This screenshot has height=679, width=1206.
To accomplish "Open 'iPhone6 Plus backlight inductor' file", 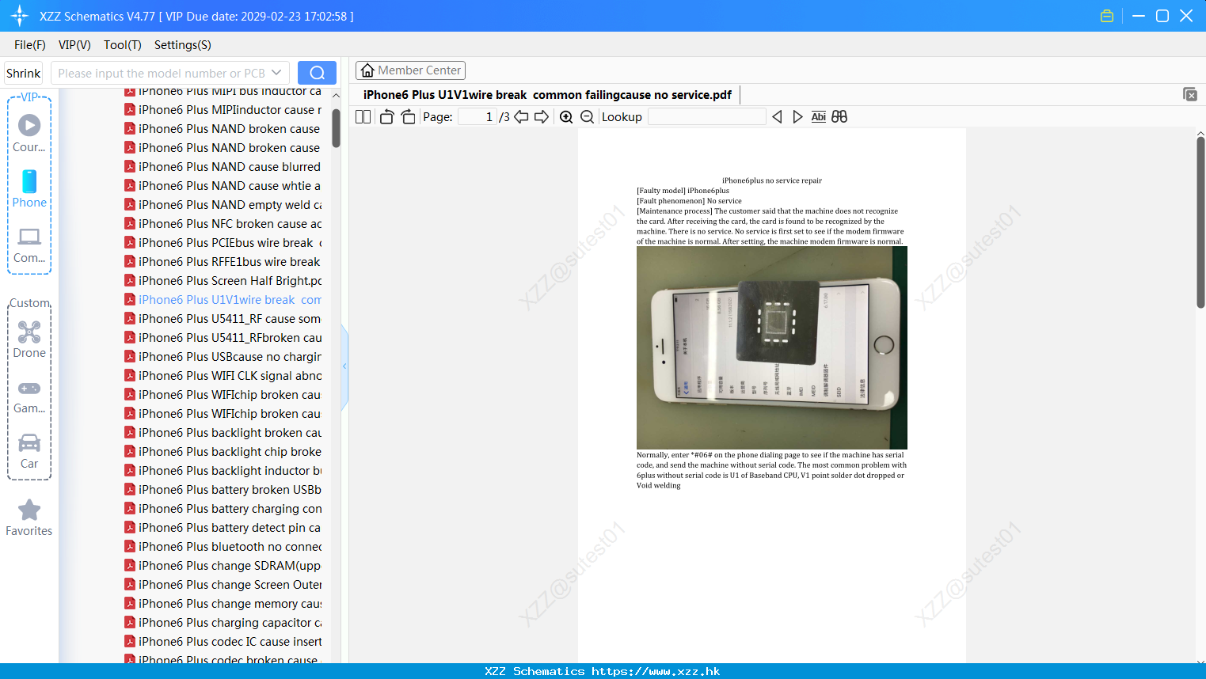I will tap(223, 471).
